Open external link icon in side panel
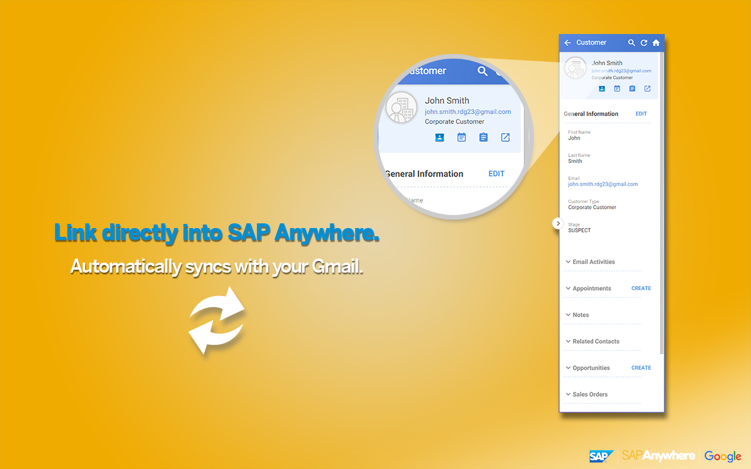Viewport: 751px width, 469px height. pos(647,89)
